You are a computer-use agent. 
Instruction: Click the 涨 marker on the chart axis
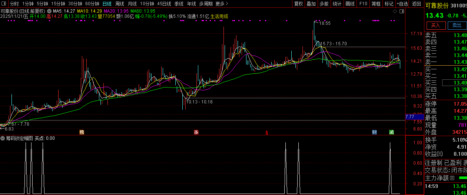[196, 132]
